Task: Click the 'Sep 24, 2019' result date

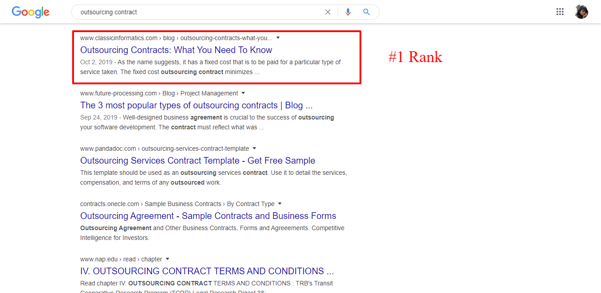Action: pos(98,117)
